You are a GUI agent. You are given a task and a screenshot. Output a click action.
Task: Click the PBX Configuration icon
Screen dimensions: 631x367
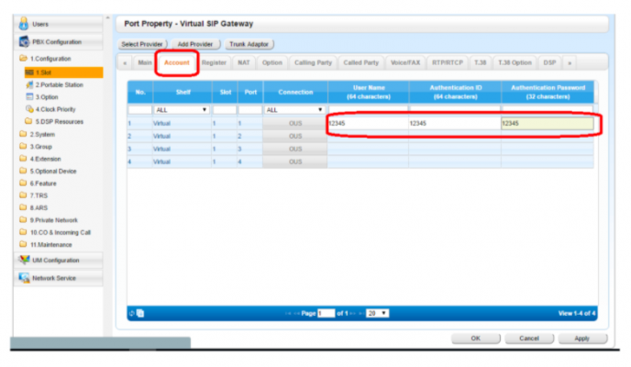pos(24,42)
